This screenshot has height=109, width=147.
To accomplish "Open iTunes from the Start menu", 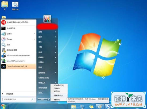I will pyautogui.click(x=18, y=39).
